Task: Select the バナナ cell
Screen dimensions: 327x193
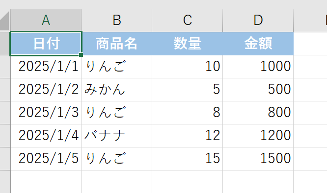Action: (117, 136)
